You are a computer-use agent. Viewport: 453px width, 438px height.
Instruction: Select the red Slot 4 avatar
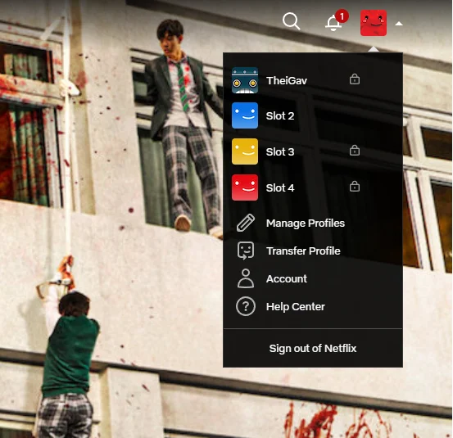pos(245,187)
